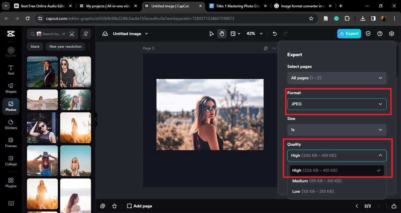
Task: Duplicate Page 2 using its copy icon
Action: (x=266, y=48)
